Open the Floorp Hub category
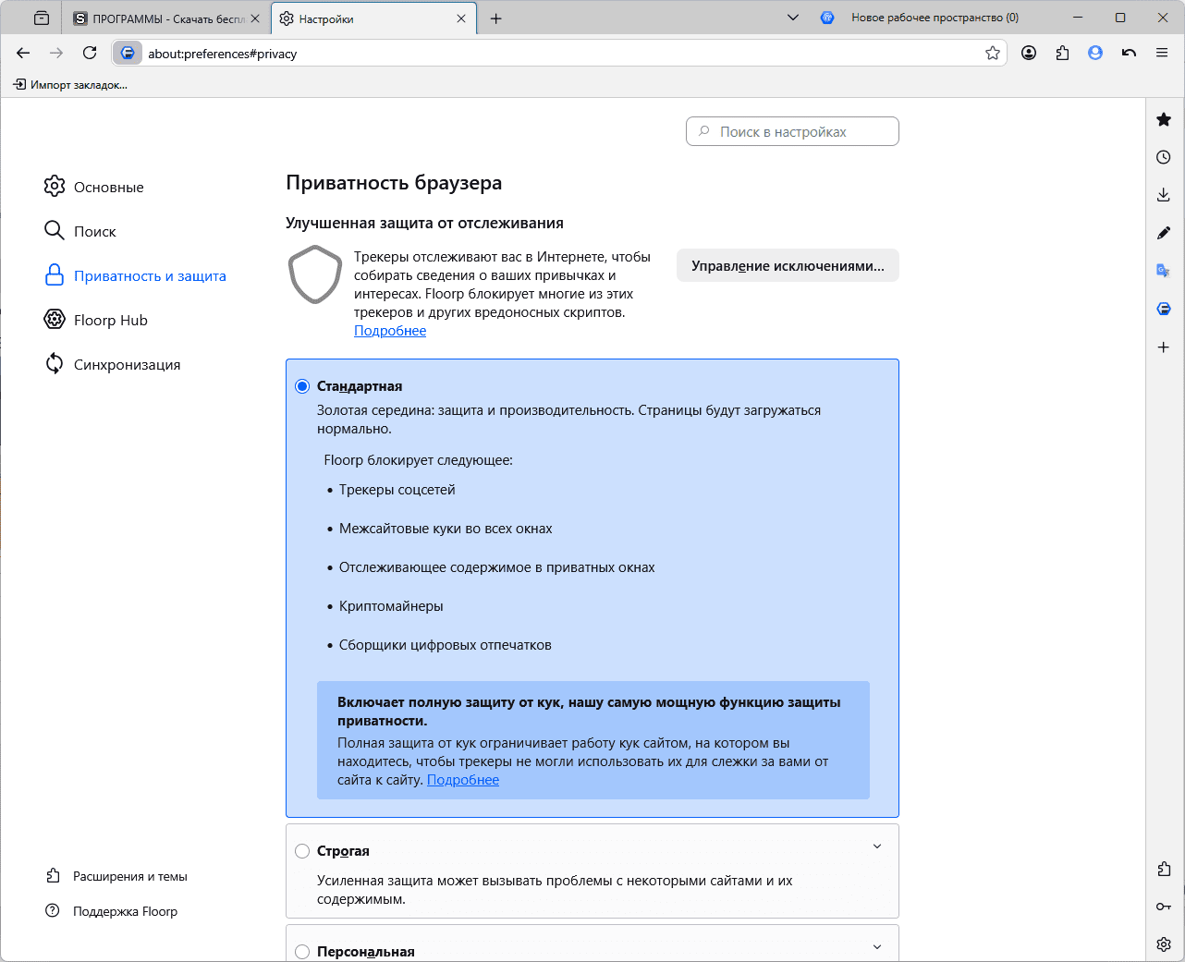1185x962 pixels. coord(95,320)
